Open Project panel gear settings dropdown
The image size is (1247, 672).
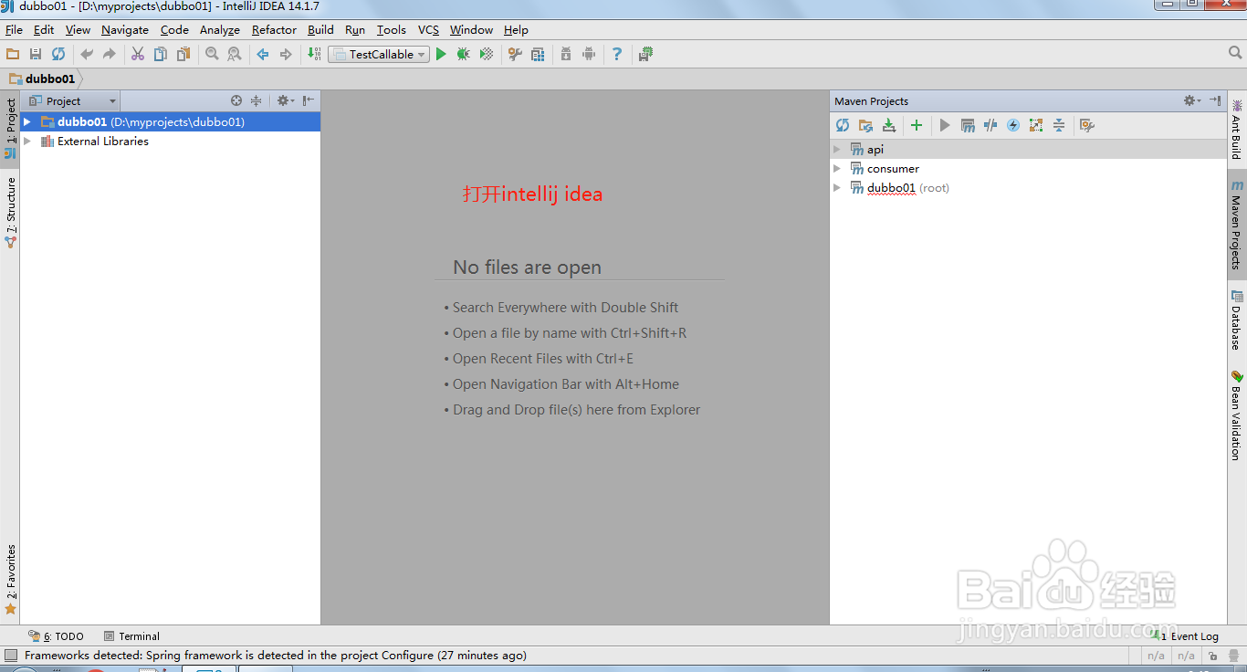[286, 100]
